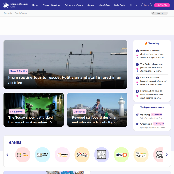174x174 pixels.
Task: Click the Log in button
Action: [146, 5]
